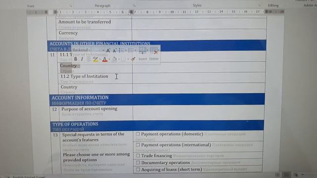Open the Baskervil font name dropdown

(x=89, y=50)
